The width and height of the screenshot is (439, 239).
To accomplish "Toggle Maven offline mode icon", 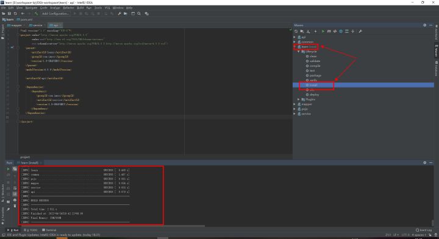I will (335, 31).
